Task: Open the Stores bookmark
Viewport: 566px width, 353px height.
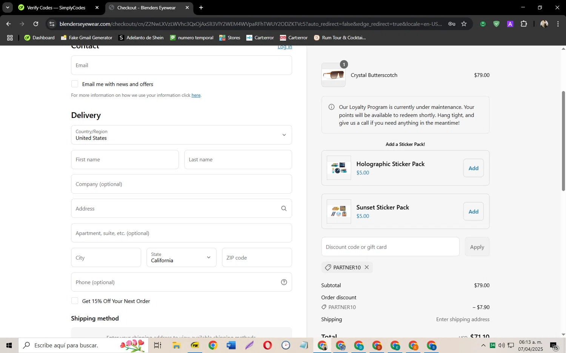Action: pos(230,38)
